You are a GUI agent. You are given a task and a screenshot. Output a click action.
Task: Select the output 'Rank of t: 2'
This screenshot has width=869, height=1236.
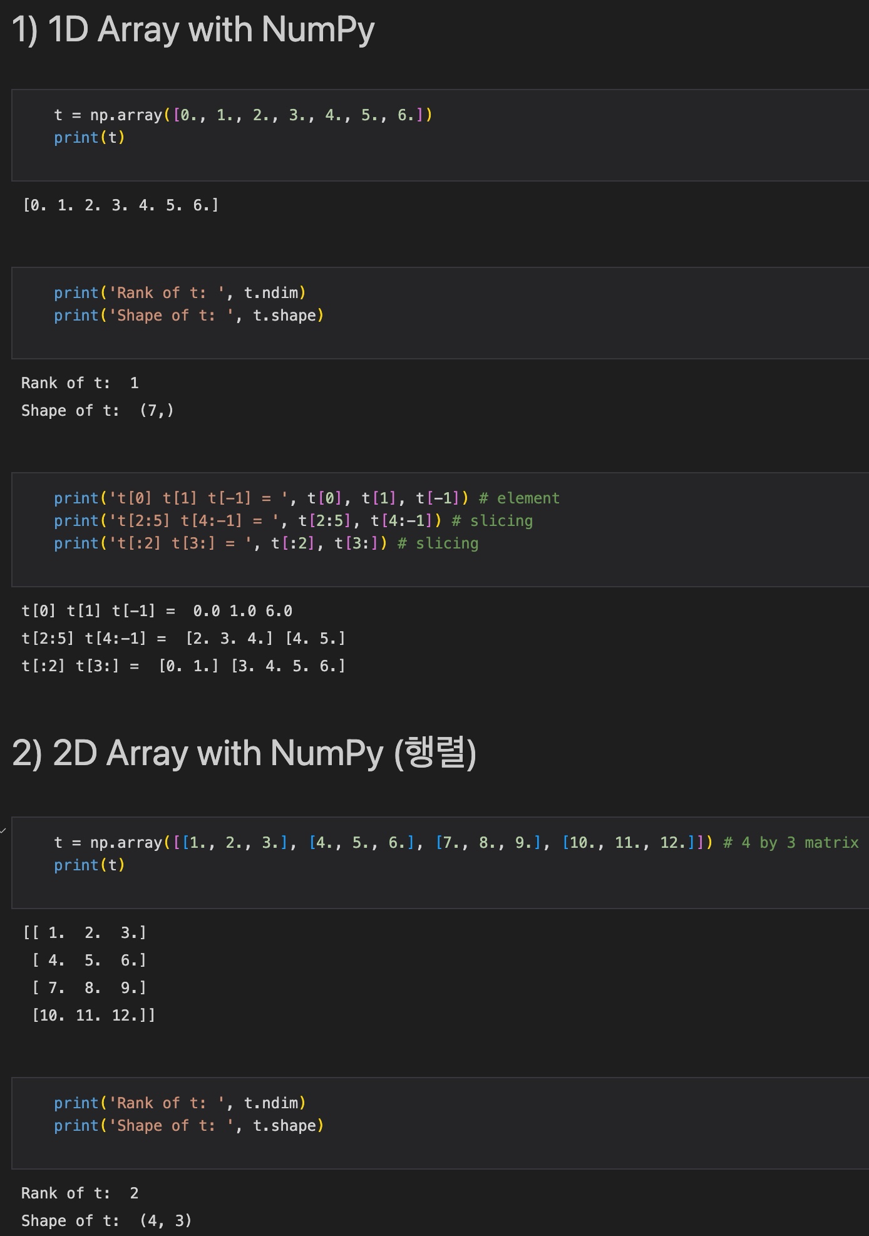pos(80,1193)
